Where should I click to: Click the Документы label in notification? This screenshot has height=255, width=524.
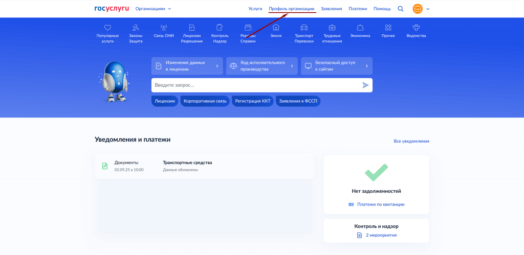[x=126, y=163]
